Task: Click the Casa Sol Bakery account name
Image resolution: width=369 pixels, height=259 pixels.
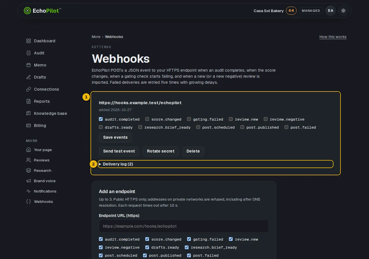Action: click(x=269, y=11)
